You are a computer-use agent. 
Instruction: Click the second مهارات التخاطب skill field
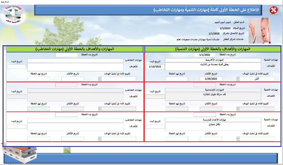pyautogui.click(x=76, y=90)
